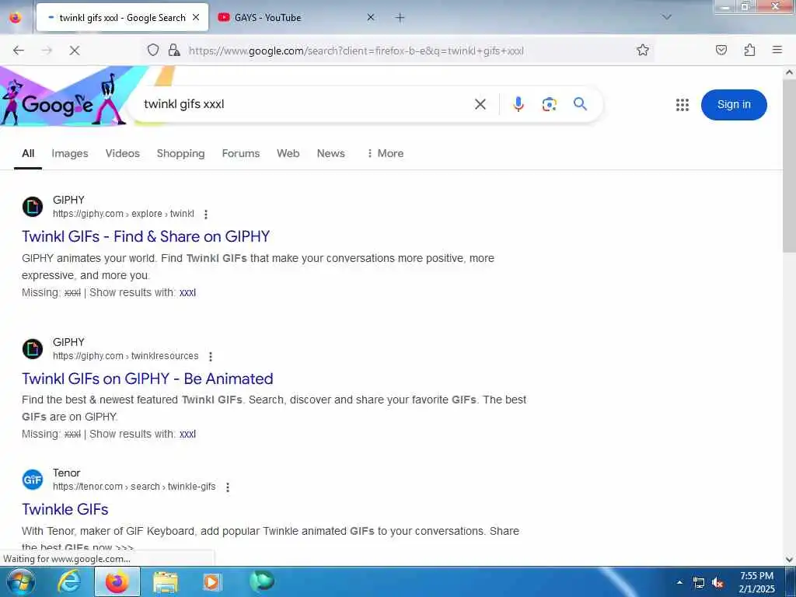Image resolution: width=796 pixels, height=597 pixels.
Task: Open the first GIPHY result favicon
Action: pyautogui.click(x=33, y=207)
